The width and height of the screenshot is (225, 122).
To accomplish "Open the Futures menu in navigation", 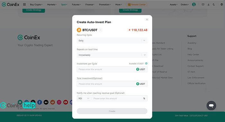I will [x=76, y=5].
